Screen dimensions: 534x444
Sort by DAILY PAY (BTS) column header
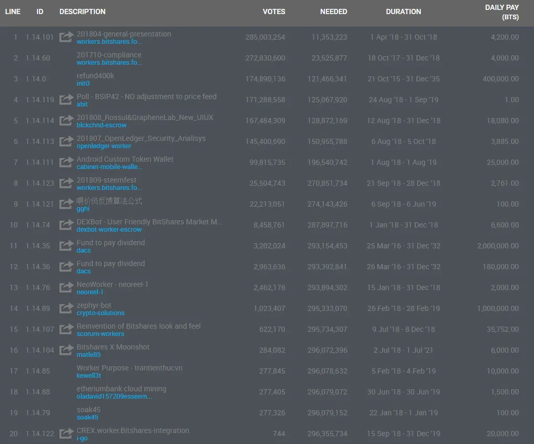coord(502,13)
